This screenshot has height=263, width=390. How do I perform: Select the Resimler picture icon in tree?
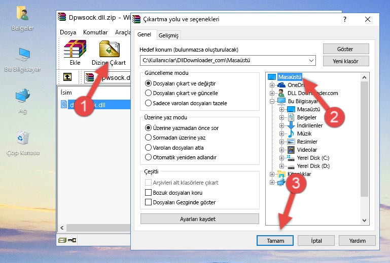pyautogui.click(x=291, y=142)
